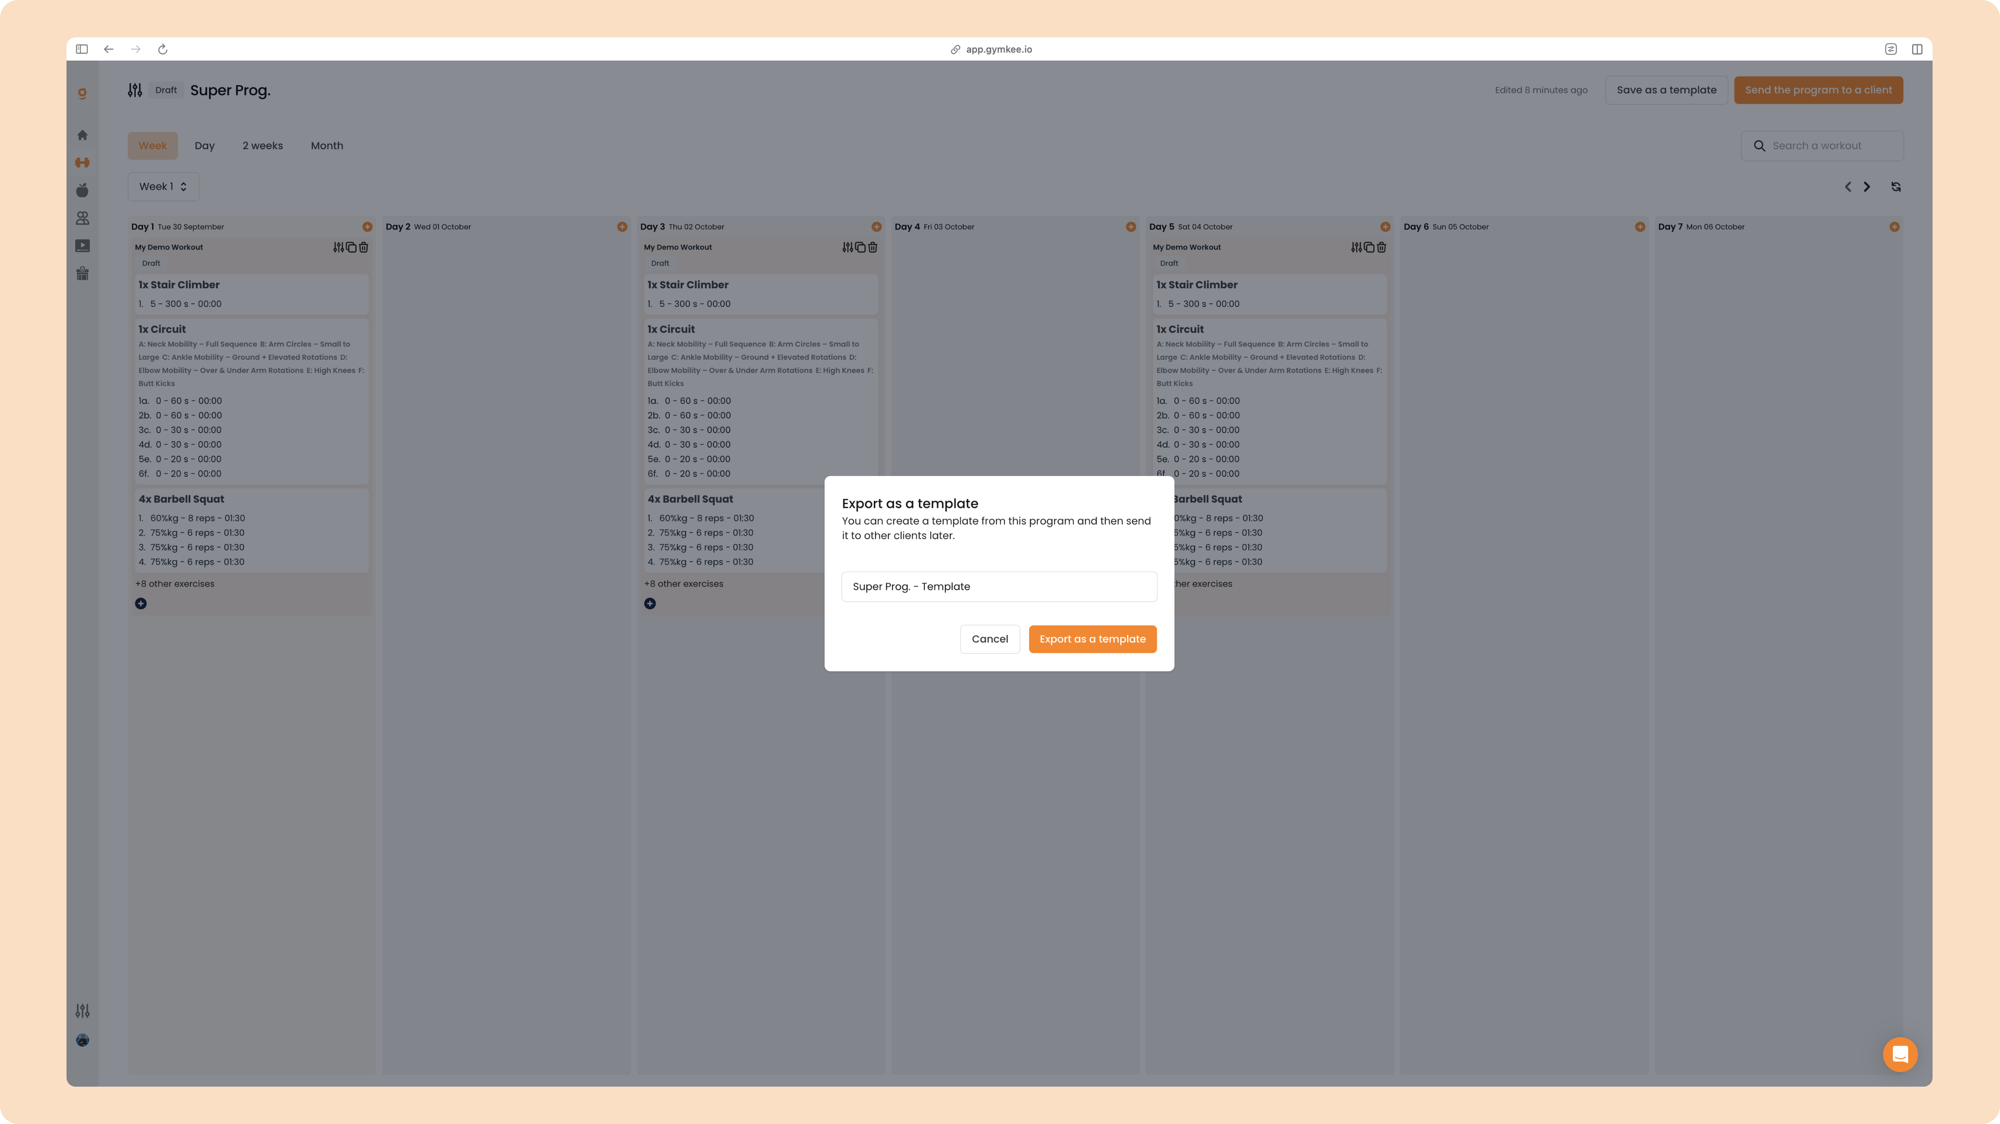Open the chat support bubble
The height and width of the screenshot is (1124, 2000).
pyautogui.click(x=1900, y=1054)
